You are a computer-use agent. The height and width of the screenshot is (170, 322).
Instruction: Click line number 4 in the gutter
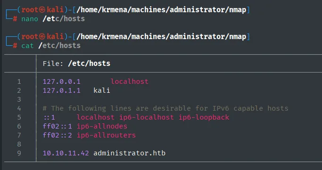pyautogui.click(x=19, y=108)
